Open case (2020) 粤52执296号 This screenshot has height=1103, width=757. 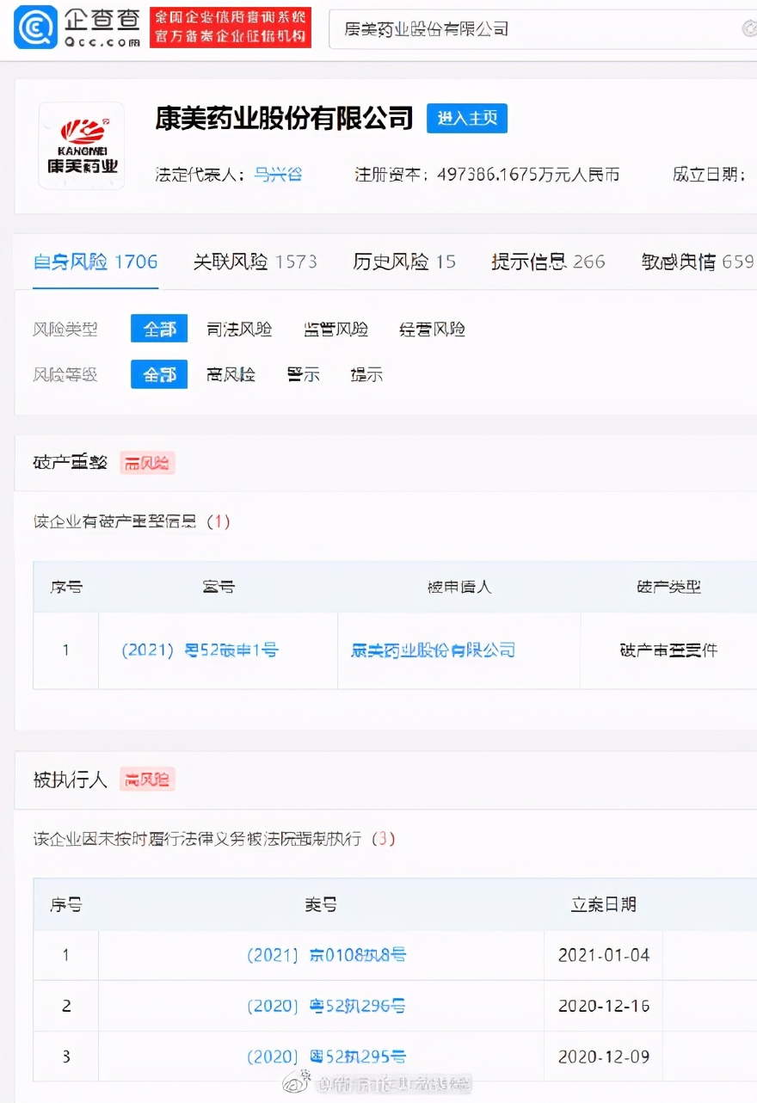[326, 1006]
